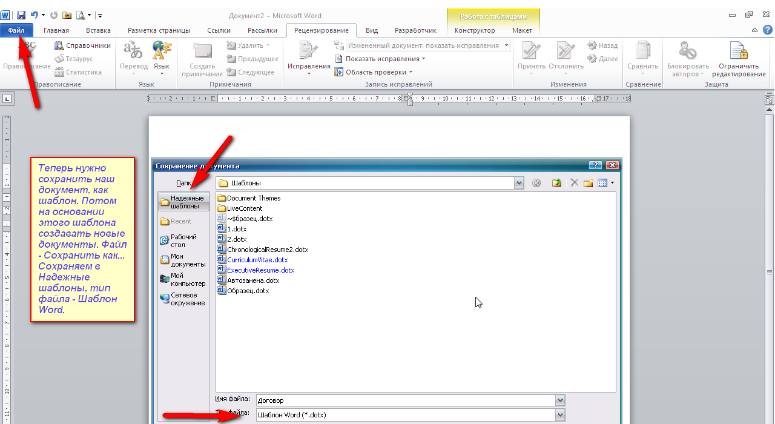The width and height of the screenshot is (775, 424).
Task: Open the Папка folder location dropdown
Action: [519, 183]
